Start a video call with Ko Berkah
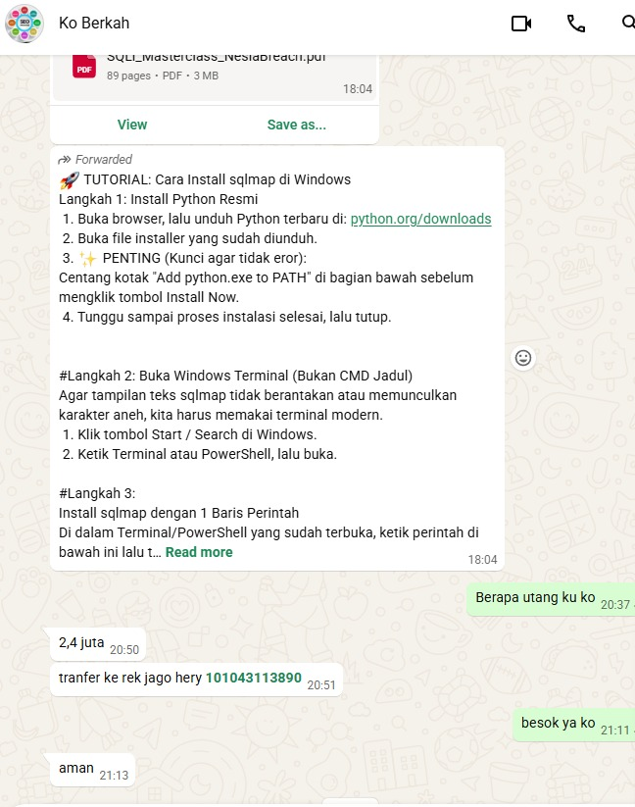This screenshot has height=807, width=635. click(x=521, y=24)
